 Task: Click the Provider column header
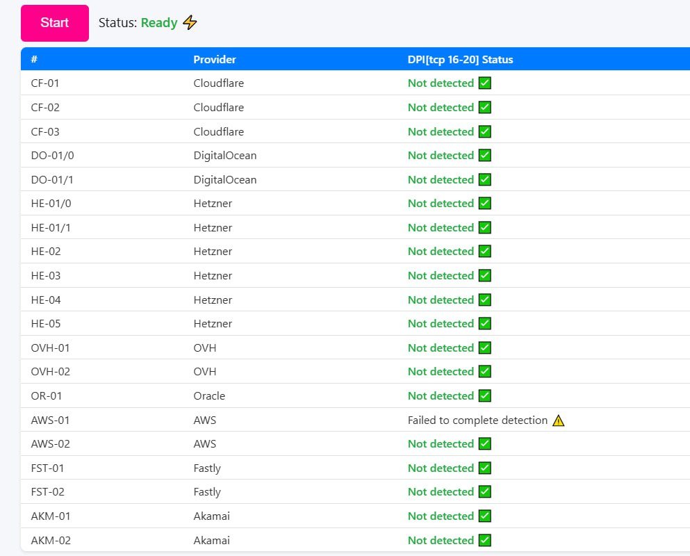click(x=215, y=60)
